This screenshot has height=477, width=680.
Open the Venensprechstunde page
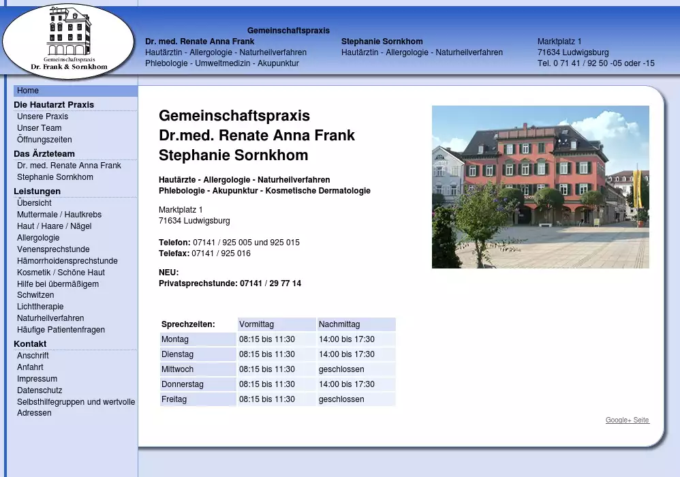click(53, 249)
